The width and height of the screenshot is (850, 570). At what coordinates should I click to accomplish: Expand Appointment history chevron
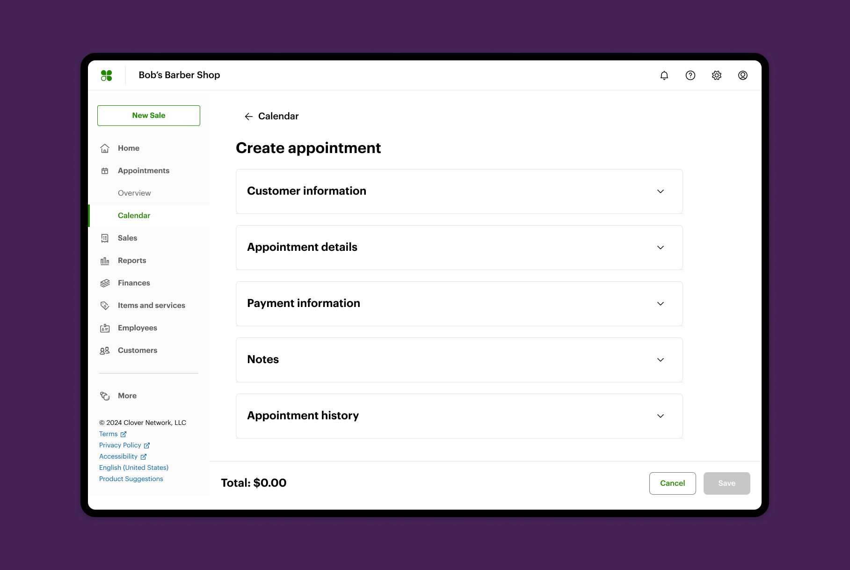point(661,416)
